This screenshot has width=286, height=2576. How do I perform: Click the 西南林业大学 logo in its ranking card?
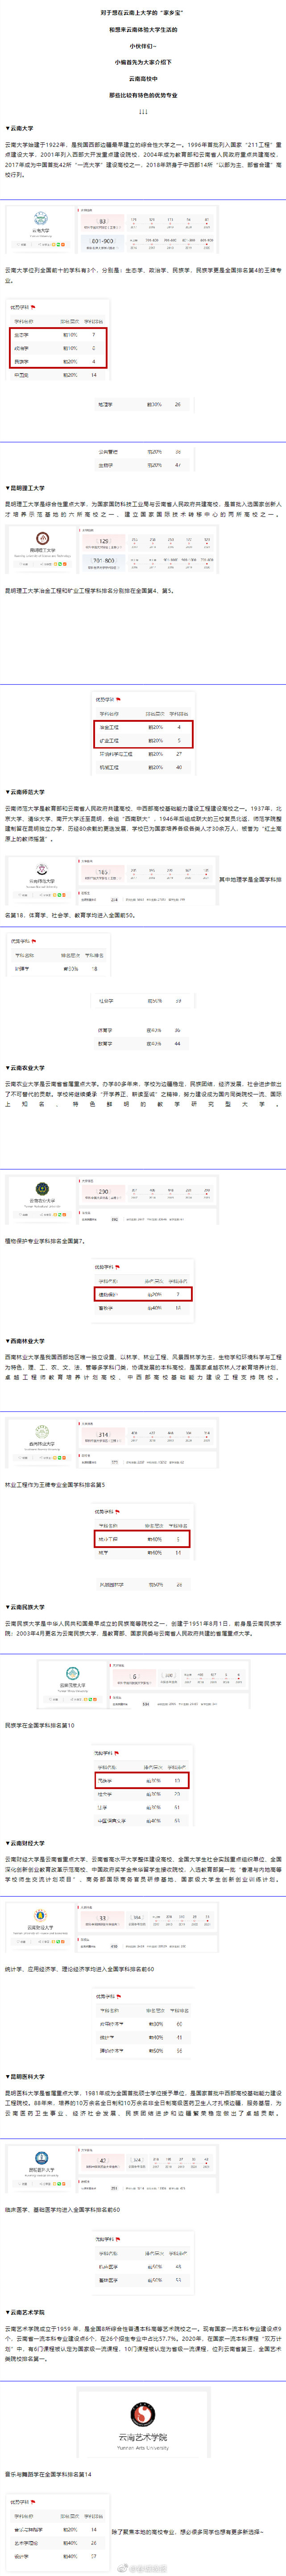click(x=41, y=1433)
